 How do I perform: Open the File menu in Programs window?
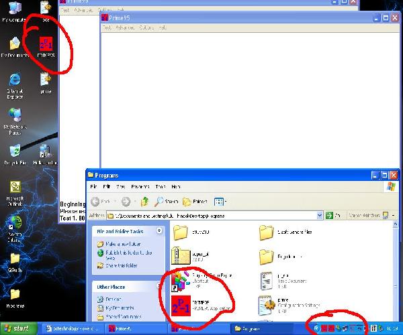(x=93, y=187)
